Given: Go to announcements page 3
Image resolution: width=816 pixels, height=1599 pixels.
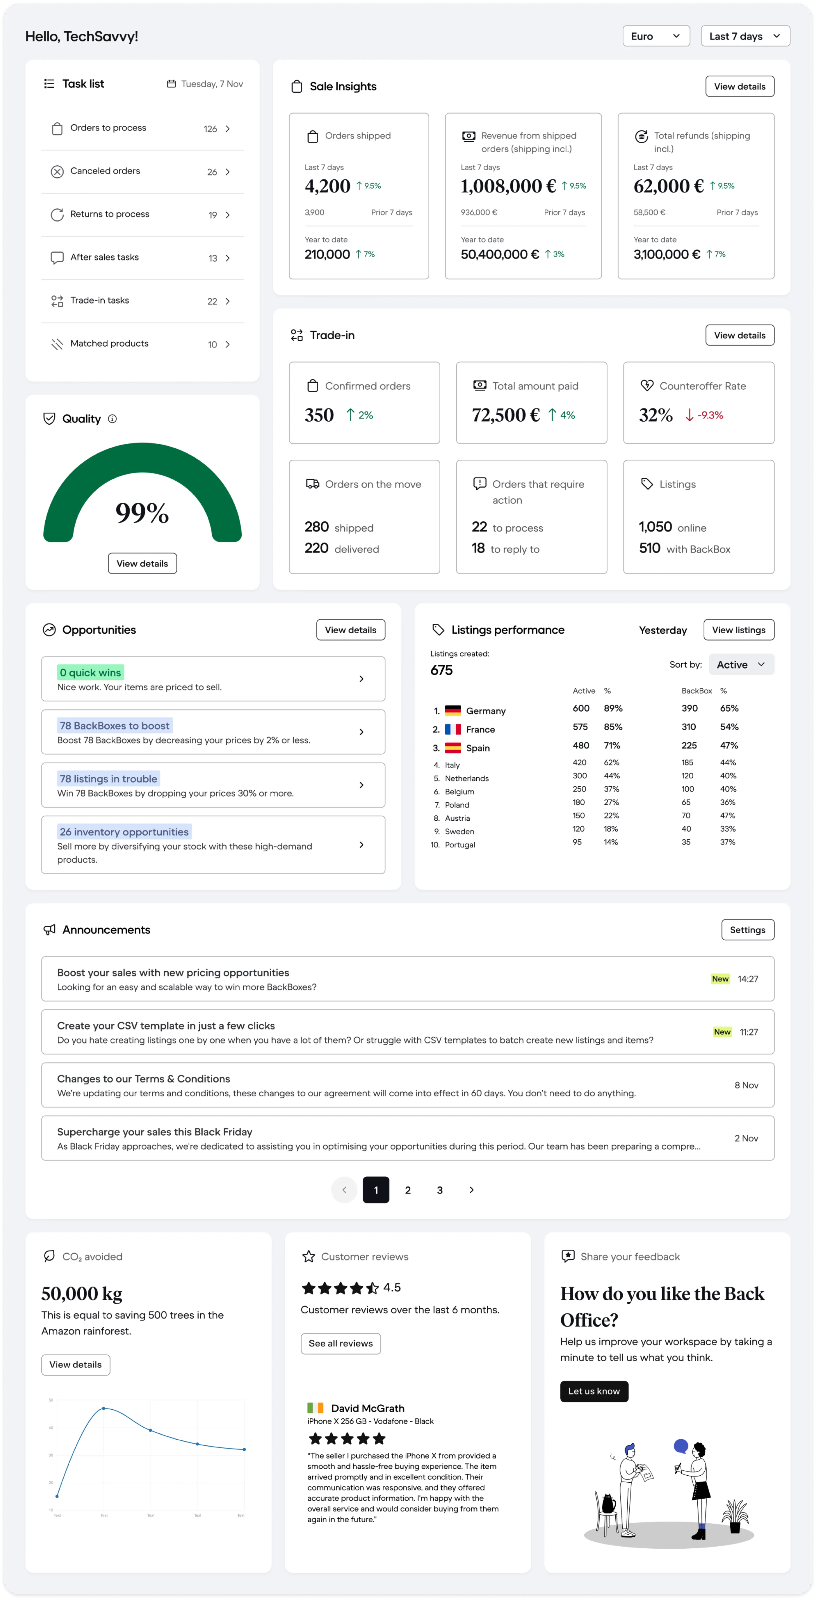Looking at the screenshot, I should tap(440, 1190).
